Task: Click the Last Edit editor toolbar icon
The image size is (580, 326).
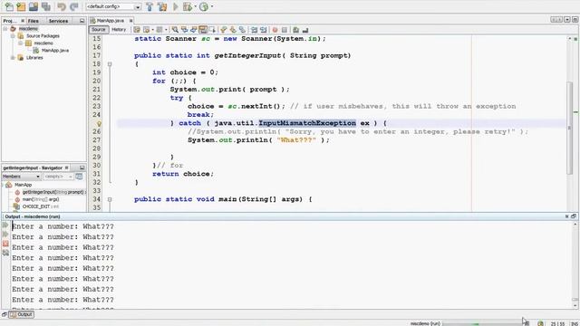Action: point(137,30)
